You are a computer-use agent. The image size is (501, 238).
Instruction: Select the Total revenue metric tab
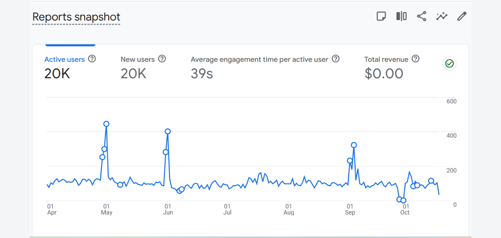(x=386, y=59)
